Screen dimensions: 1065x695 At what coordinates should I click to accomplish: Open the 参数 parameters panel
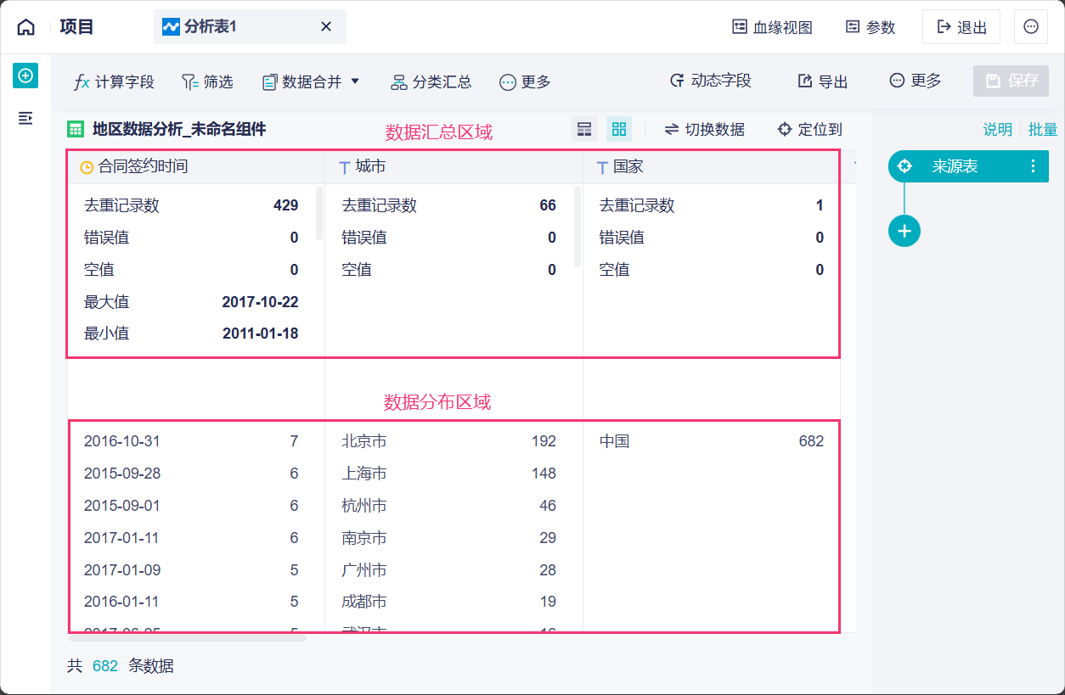click(871, 27)
